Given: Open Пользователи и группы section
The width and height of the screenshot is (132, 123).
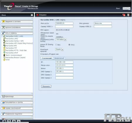Looking at the screenshot, I should [x=17, y=102].
